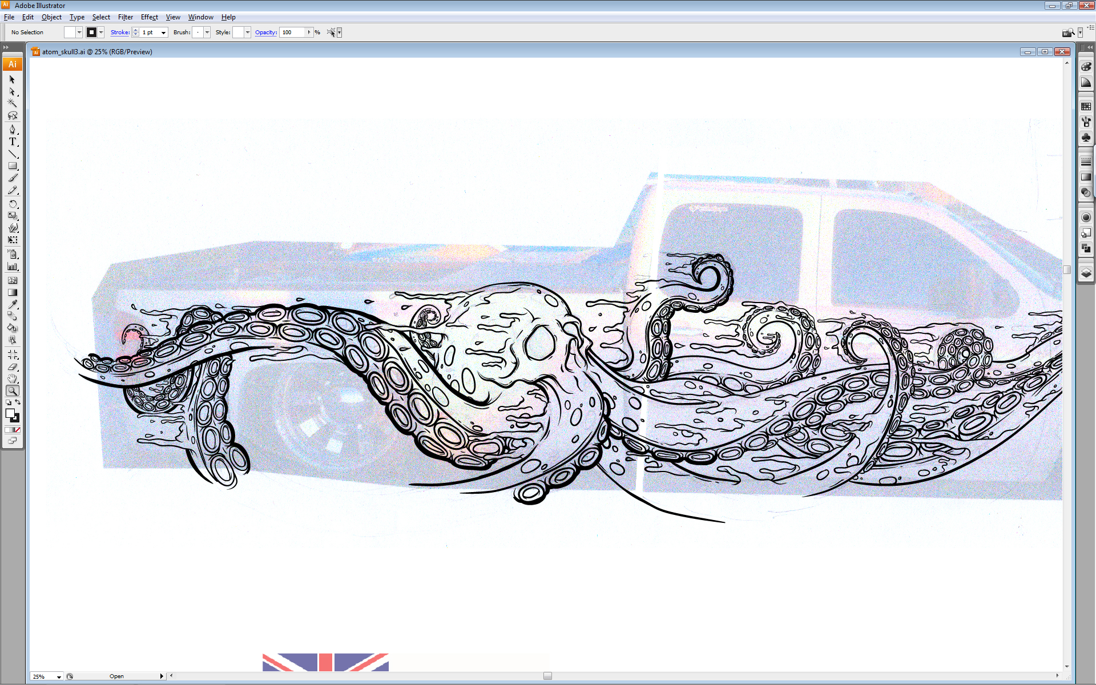Open the Fill color dropdown in control bar

[x=79, y=33]
